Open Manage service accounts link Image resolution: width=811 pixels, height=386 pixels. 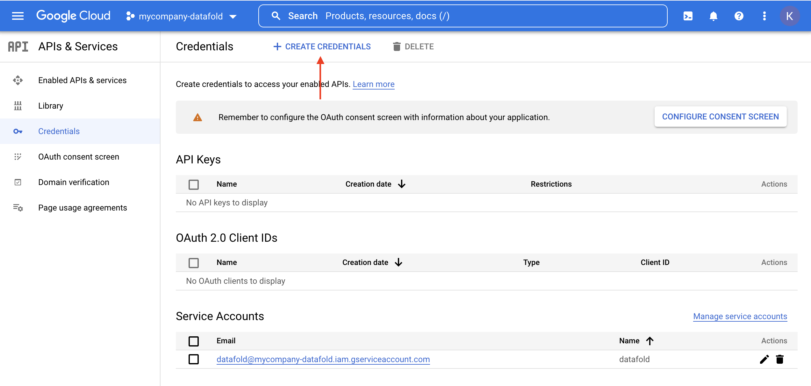740,316
